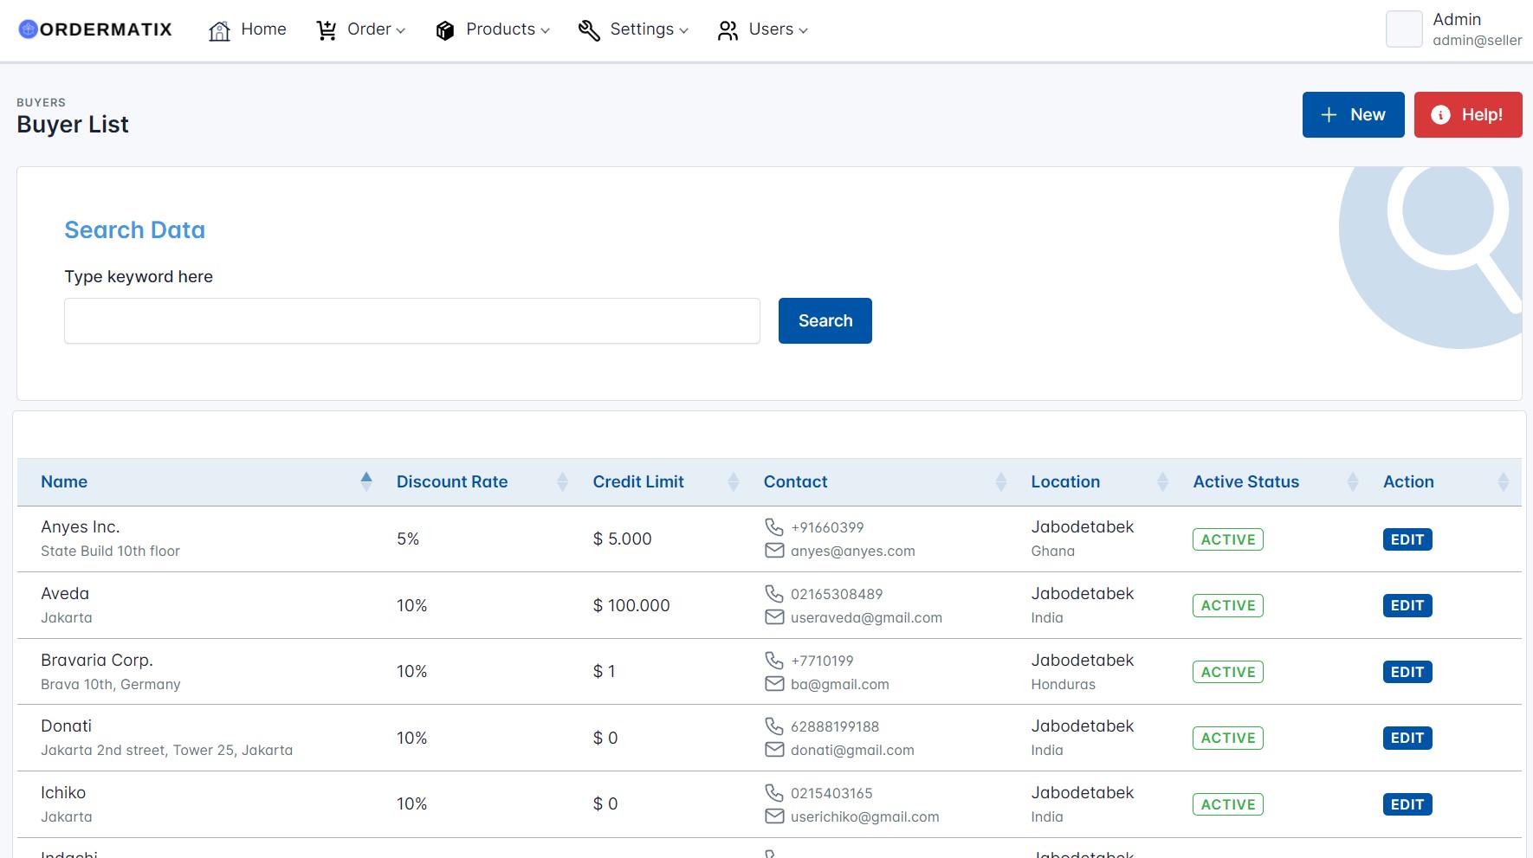This screenshot has width=1533, height=858.
Task: Click the Search button
Action: point(825,320)
